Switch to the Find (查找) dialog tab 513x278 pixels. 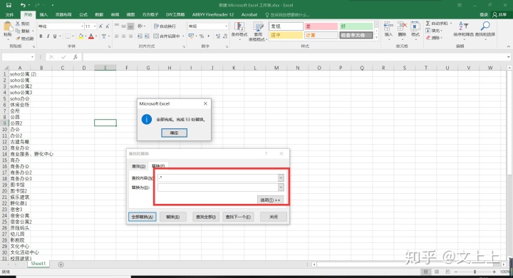138,166
